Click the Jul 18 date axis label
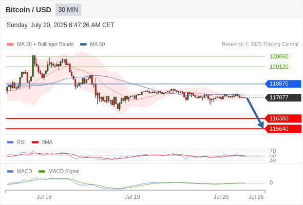The image size is (303, 205). point(44,197)
